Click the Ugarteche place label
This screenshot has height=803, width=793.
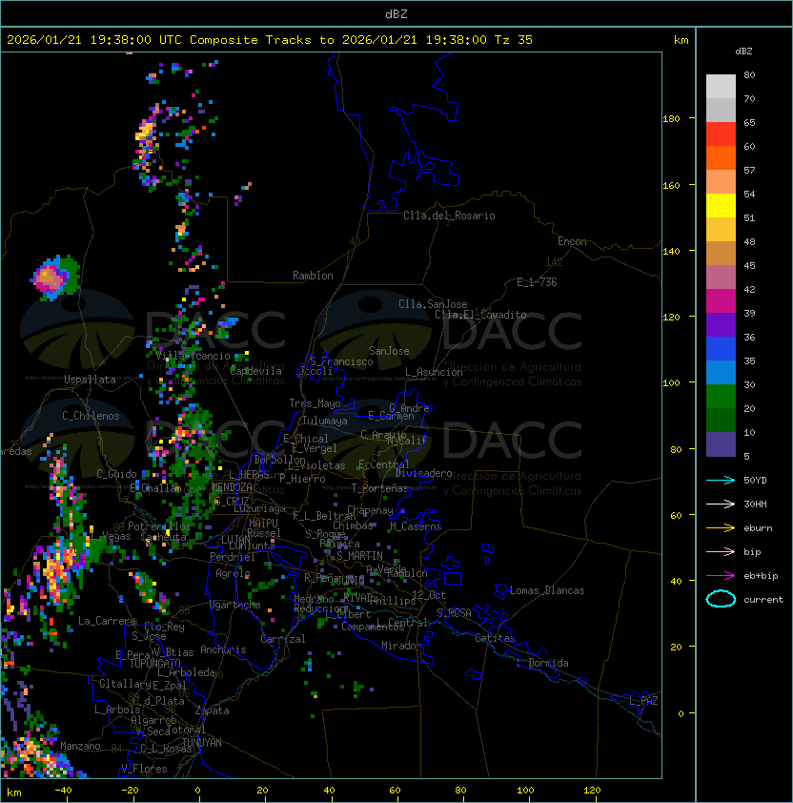[x=235, y=605]
